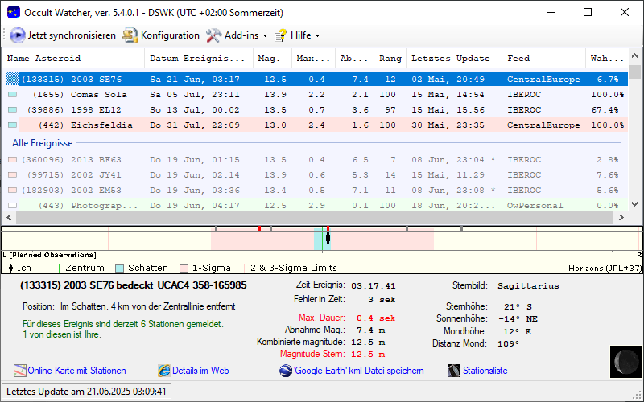Screen dimensions: 644x402
Task: Click the Internet Explorer icon beside Details im Web
Action: (164, 371)
